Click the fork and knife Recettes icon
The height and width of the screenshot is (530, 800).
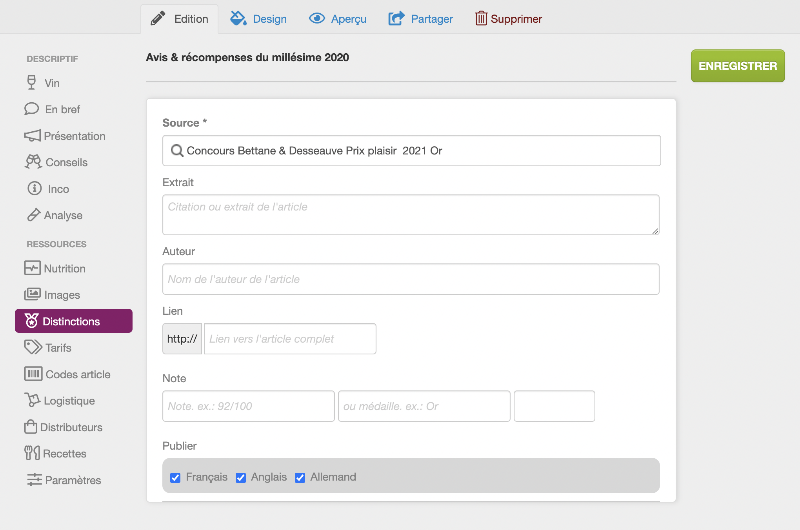(x=32, y=453)
